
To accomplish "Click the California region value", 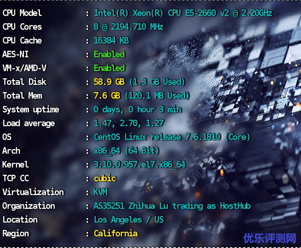I will pyautogui.click(x=116, y=233).
